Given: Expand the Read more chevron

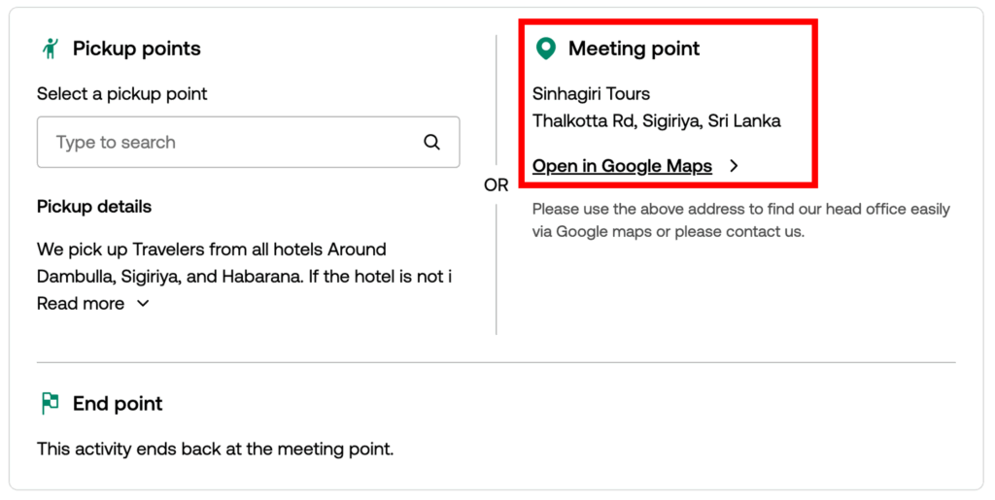Looking at the screenshot, I should click(x=143, y=304).
